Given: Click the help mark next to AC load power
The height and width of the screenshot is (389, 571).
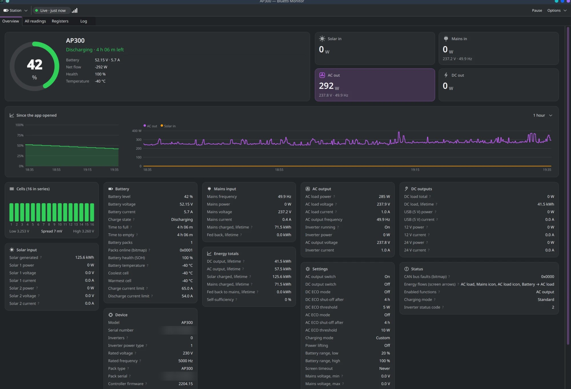Looking at the screenshot, I should [334, 197].
